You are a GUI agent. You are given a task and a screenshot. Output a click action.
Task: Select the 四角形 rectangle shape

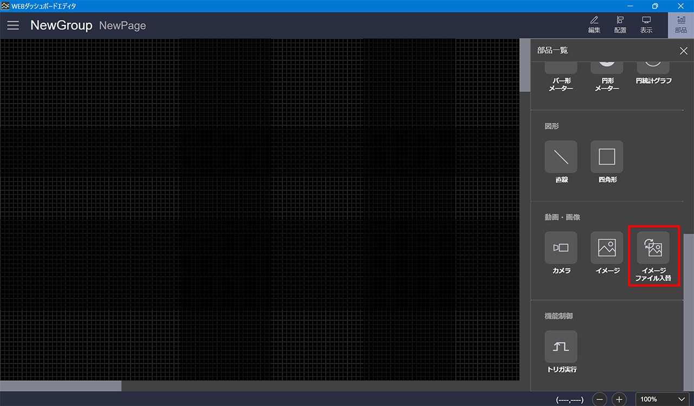pyautogui.click(x=607, y=157)
